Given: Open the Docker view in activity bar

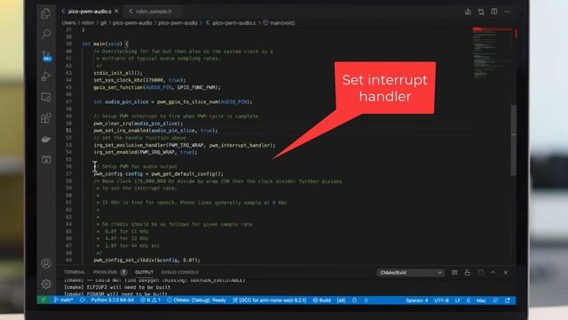Looking at the screenshot, I should 46,139.
